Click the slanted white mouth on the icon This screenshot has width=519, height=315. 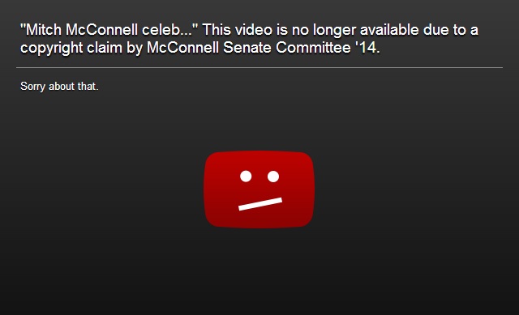pyautogui.click(x=260, y=204)
